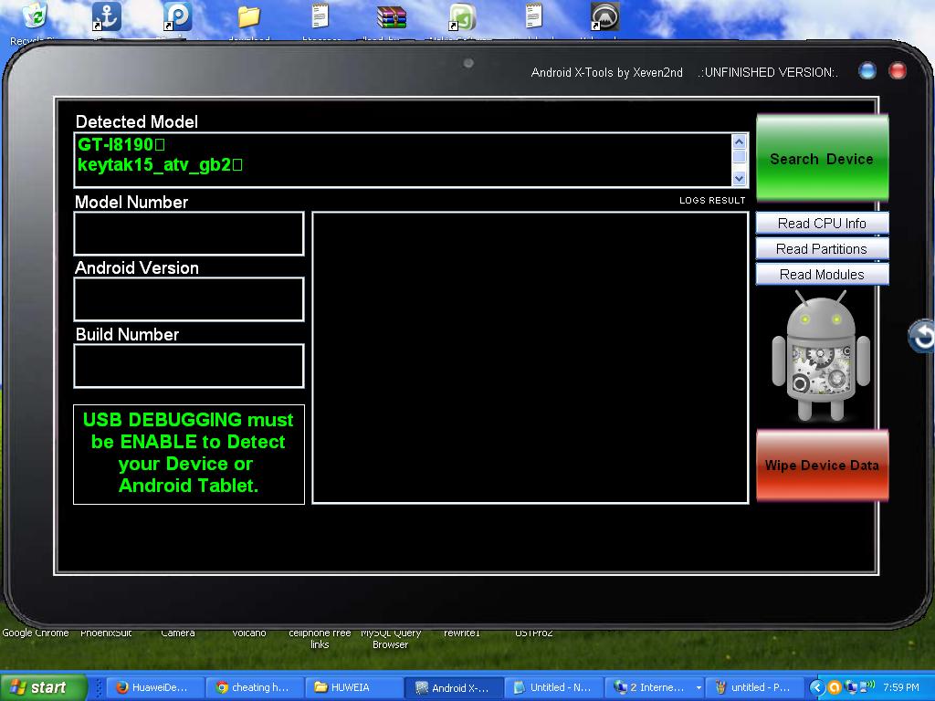The image size is (935, 701).
Task: Select the green arrow shortcut desktop icon
Action: click(x=462, y=16)
